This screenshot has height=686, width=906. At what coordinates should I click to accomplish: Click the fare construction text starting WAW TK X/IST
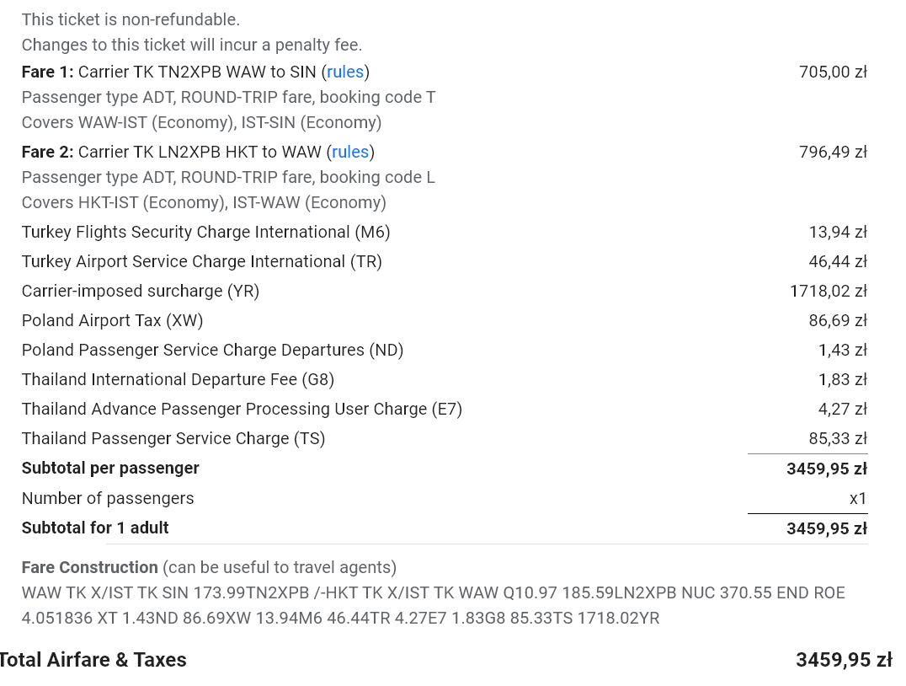pos(434,606)
